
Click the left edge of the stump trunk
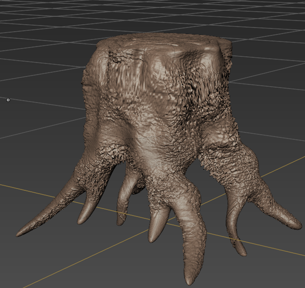click(x=88, y=98)
